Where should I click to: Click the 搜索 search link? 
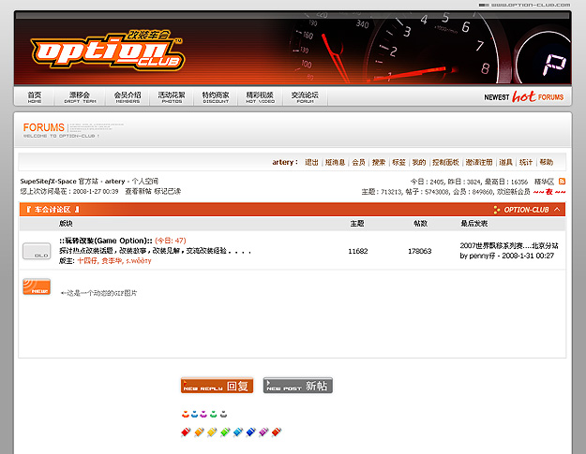click(379, 162)
